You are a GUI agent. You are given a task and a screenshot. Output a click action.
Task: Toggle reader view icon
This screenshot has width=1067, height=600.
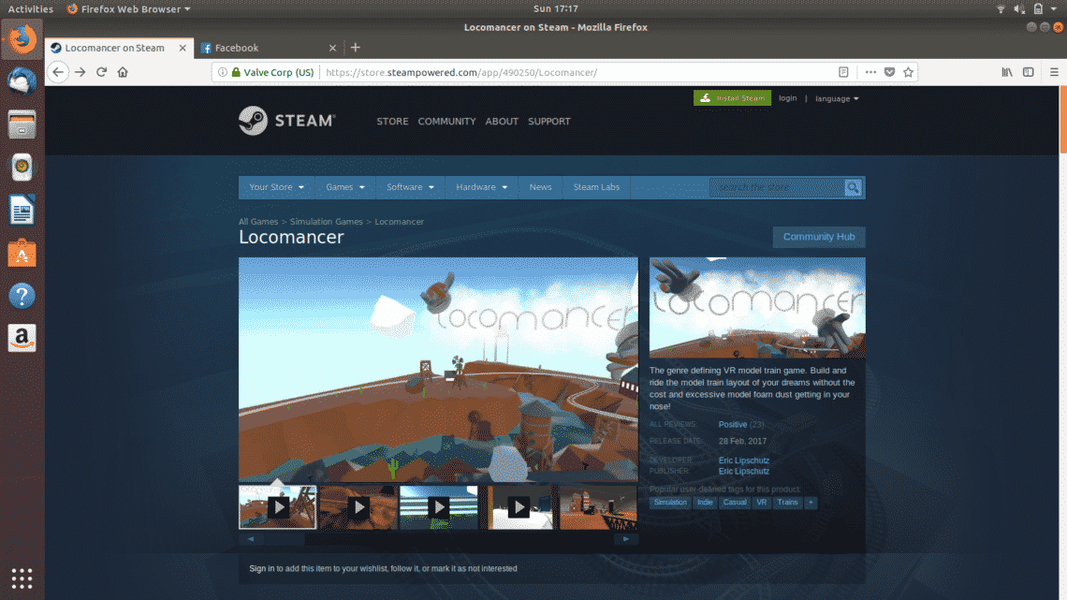coord(843,72)
